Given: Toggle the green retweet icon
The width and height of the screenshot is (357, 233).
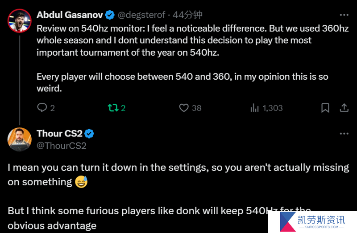Looking at the screenshot, I should pyautogui.click(x=113, y=108).
